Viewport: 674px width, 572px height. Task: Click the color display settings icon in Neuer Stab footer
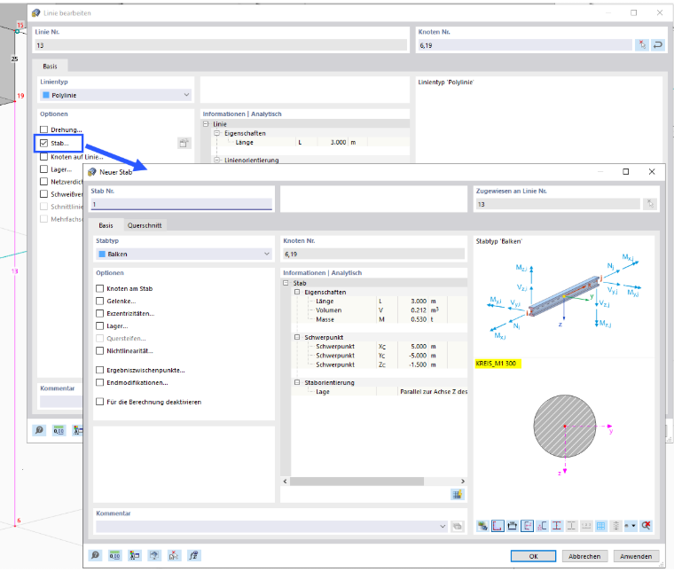click(135, 555)
